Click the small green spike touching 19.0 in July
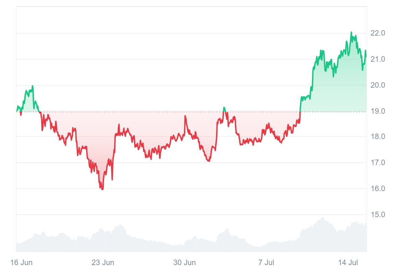Viewport: 411px width, 274px height. [224, 108]
